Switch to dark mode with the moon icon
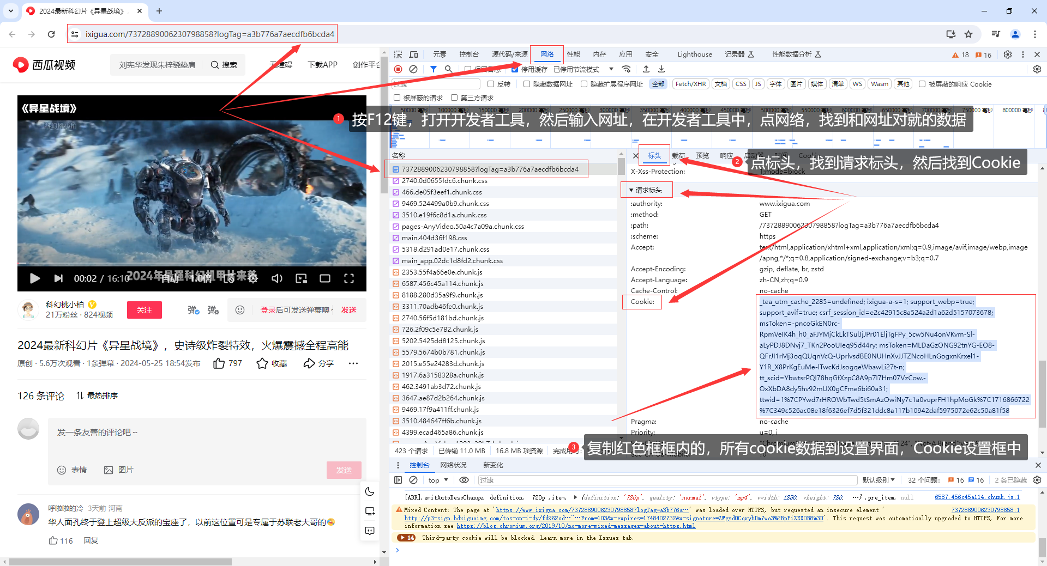1047x566 pixels. (x=370, y=491)
